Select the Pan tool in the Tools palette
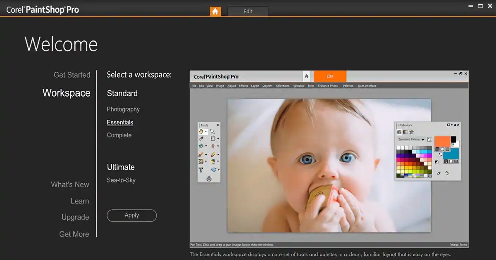The height and width of the screenshot is (260, 496). tap(202, 131)
